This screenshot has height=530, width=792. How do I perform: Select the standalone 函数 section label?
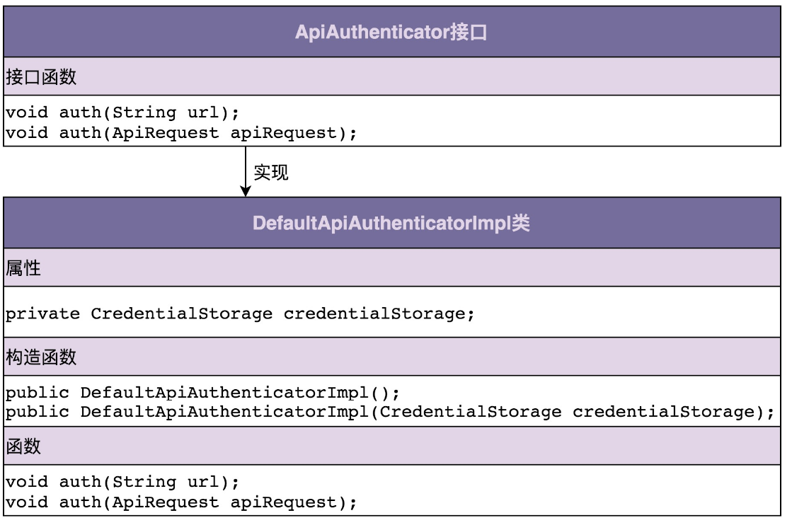[x=24, y=446]
